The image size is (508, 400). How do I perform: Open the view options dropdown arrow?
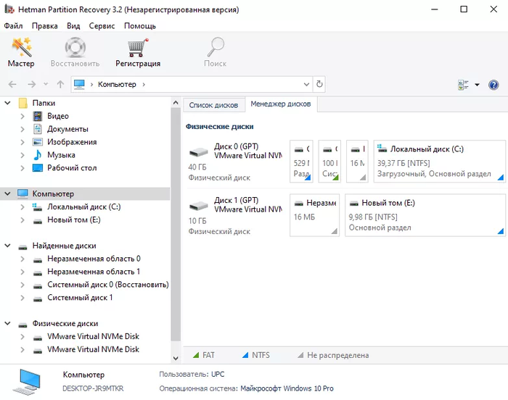(x=478, y=85)
